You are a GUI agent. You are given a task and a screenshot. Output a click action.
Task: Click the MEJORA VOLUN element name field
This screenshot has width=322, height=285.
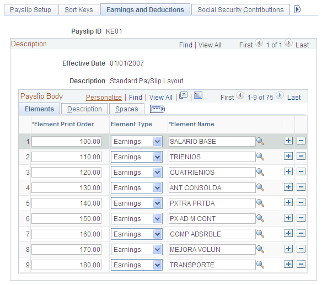tap(212, 250)
